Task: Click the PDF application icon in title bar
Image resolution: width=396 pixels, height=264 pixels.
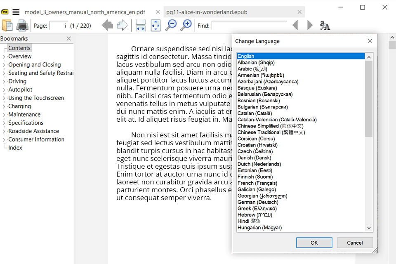Action: [x=5, y=12]
